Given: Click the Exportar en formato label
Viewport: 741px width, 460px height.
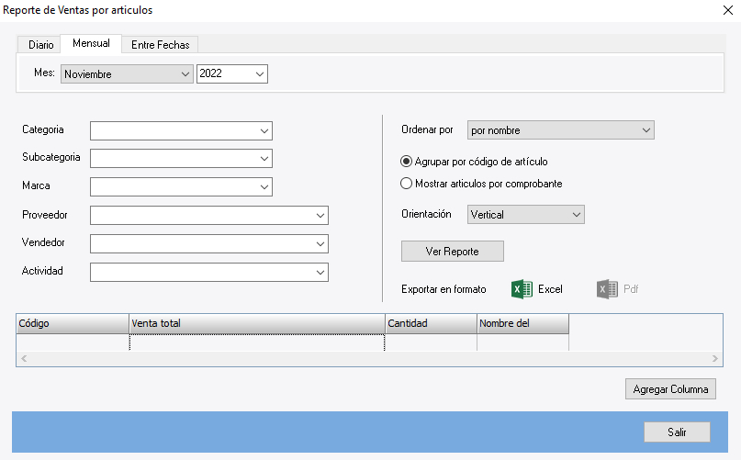Looking at the screenshot, I should pyautogui.click(x=443, y=289).
